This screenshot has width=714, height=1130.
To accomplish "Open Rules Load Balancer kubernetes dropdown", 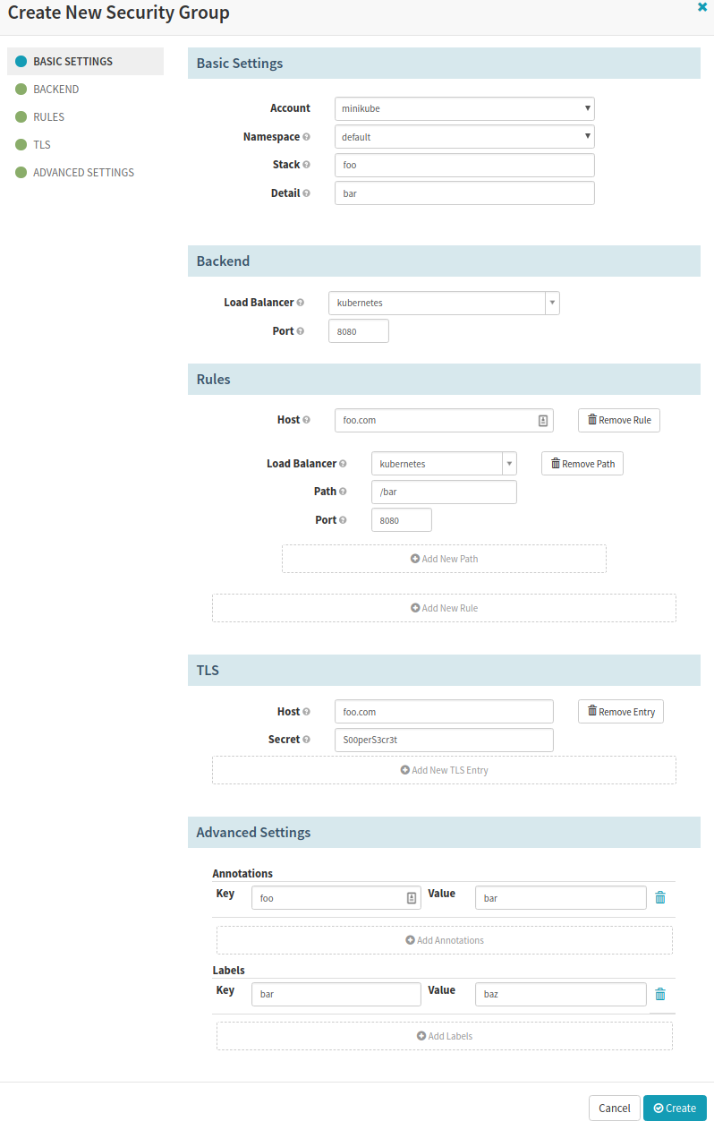I will [444, 464].
